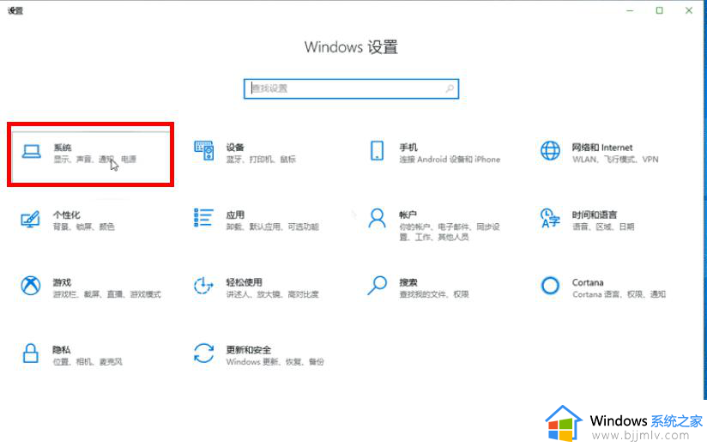Click description 位置、相机、麦克风
The height and width of the screenshot is (447, 707).
click(88, 361)
